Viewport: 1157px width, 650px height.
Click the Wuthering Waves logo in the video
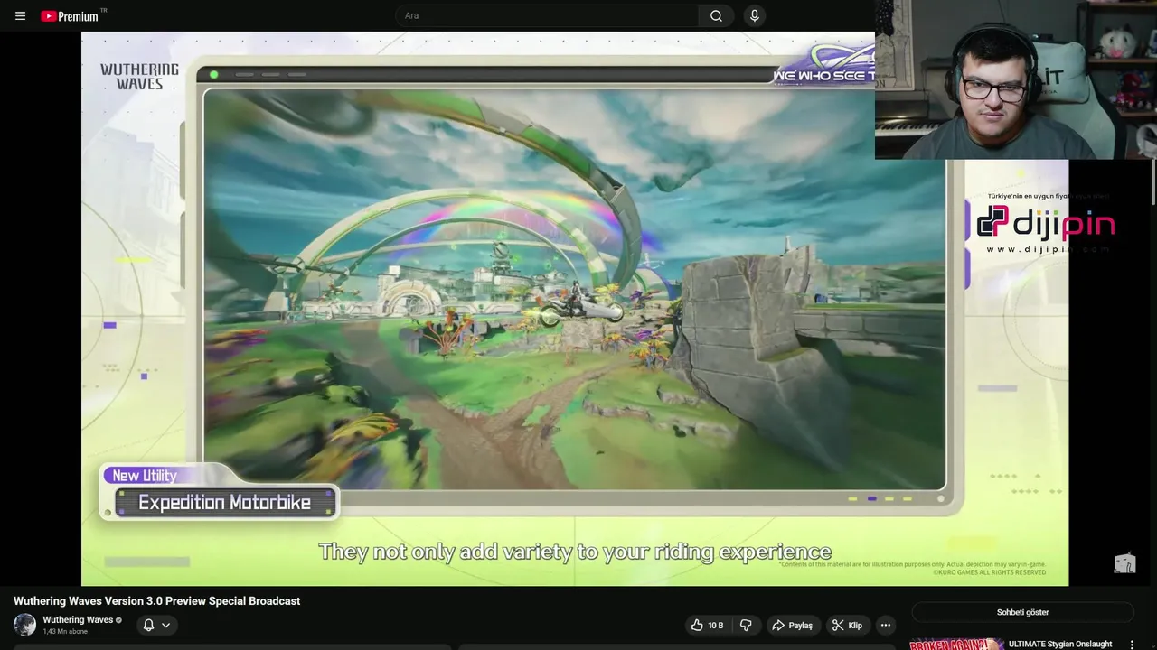[139, 77]
